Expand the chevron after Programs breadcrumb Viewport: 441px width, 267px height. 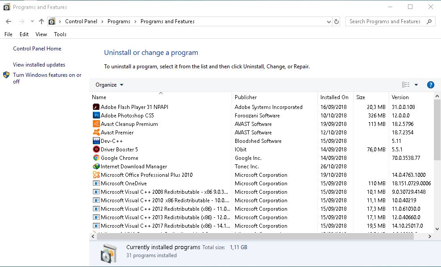[x=135, y=21]
